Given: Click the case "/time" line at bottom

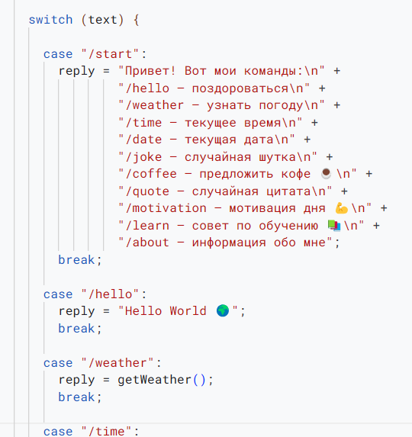Looking at the screenshot, I should [x=91, y=431].
